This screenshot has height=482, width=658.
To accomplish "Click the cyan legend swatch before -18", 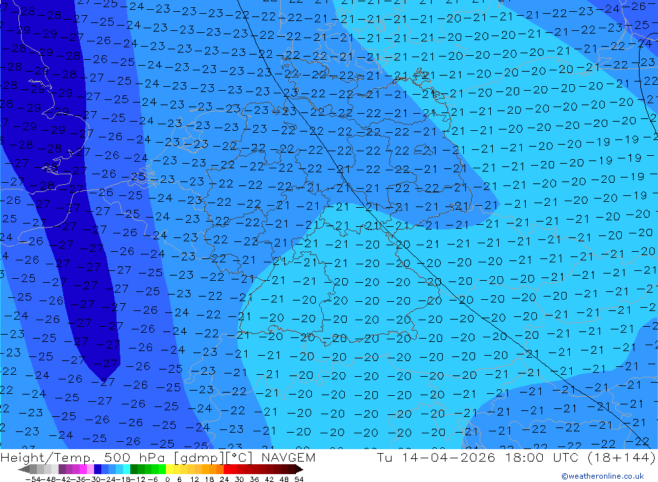I will [126, 470].
